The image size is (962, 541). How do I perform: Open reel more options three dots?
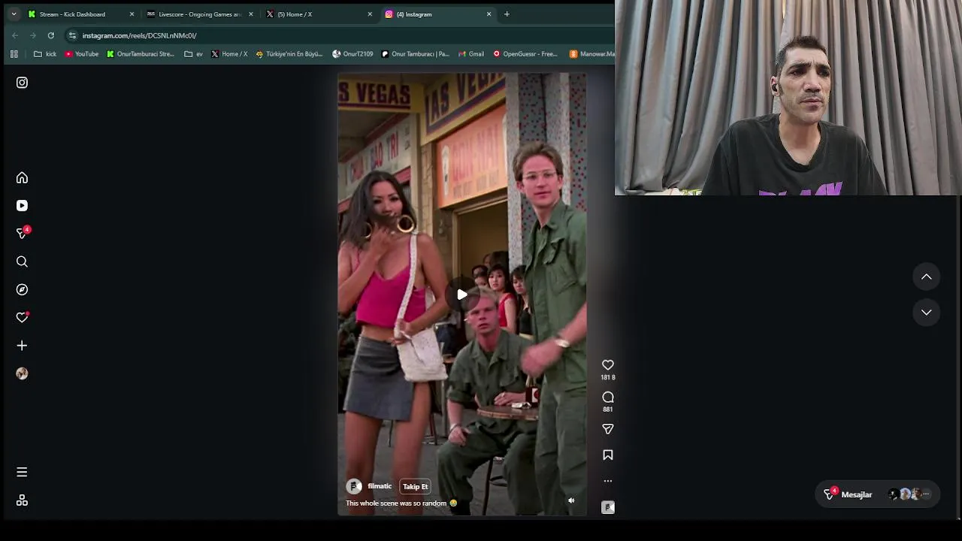click(x=608, y=481)
